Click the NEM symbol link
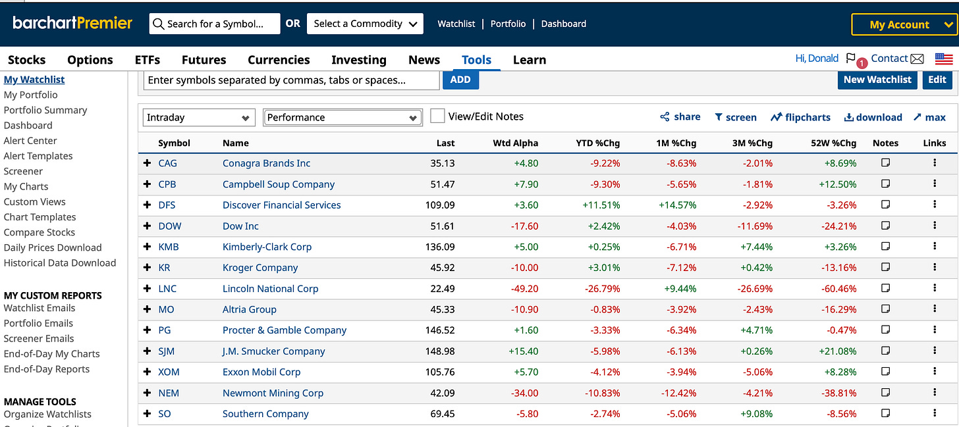959x427 pixels. (x=169, y=393)
